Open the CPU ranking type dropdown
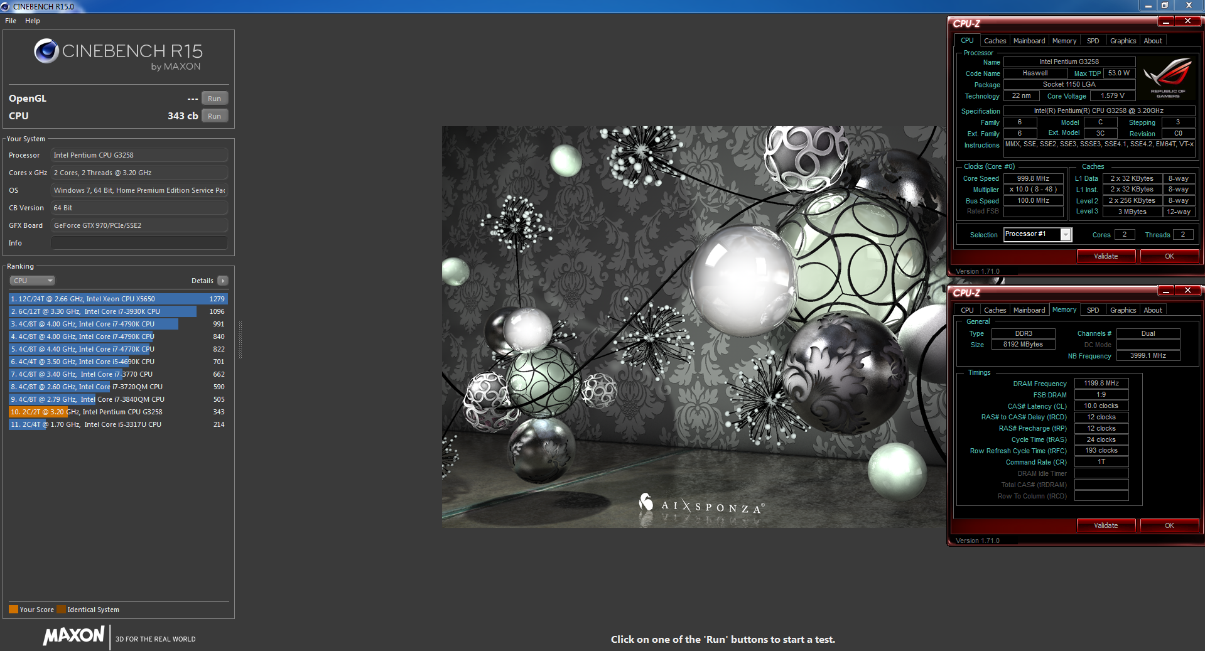The height and width of the screenshot is (651, 1205). [x=33, y=281]
